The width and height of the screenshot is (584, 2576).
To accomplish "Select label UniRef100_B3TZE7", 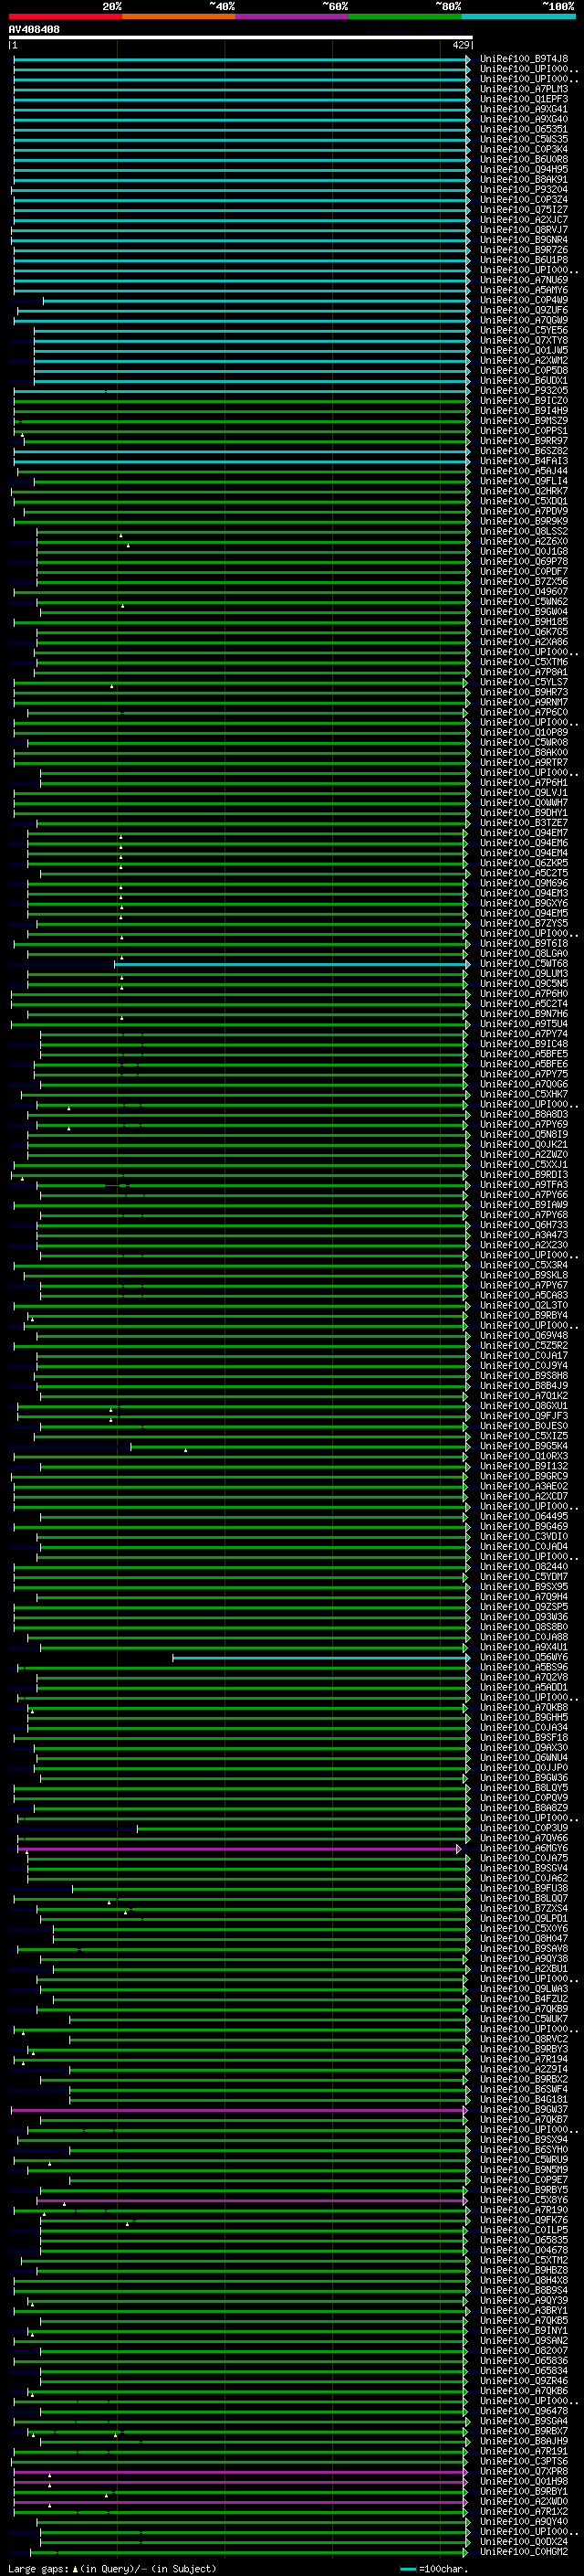I will [524, 823].
